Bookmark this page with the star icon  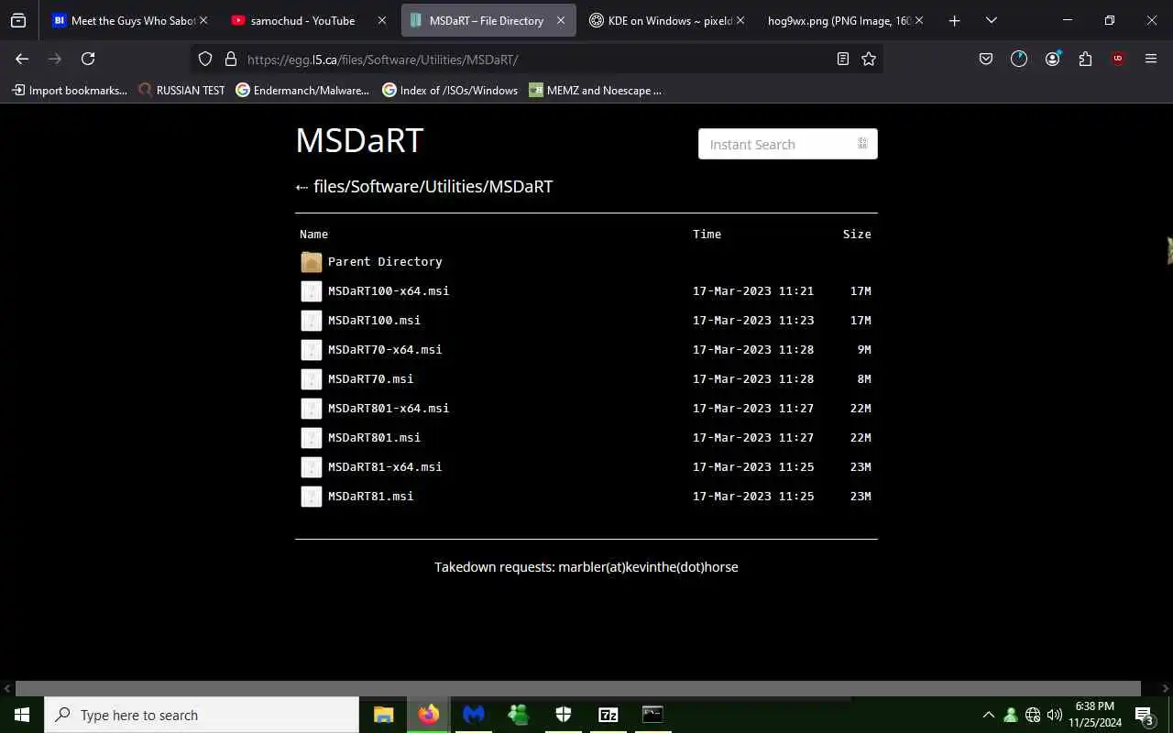pyautogui.click(x=869, y=59)
